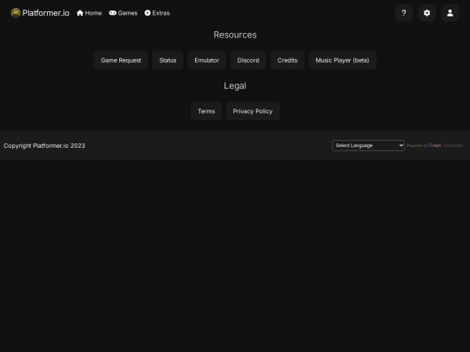The image size is (470, 352).
Task: Open Music Player (beta)
Action: pyautogui.click(x=342, y=60)
